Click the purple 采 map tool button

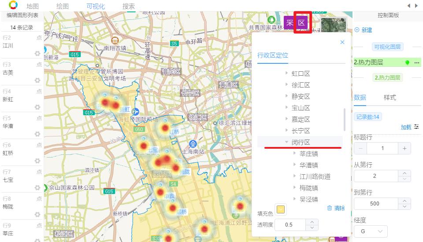coord(290,22)
